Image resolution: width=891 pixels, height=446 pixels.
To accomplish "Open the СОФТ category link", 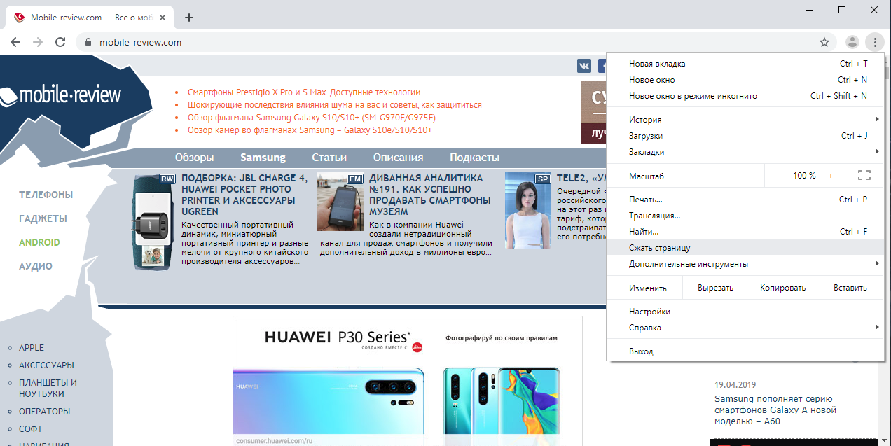I will coord(31,429).
